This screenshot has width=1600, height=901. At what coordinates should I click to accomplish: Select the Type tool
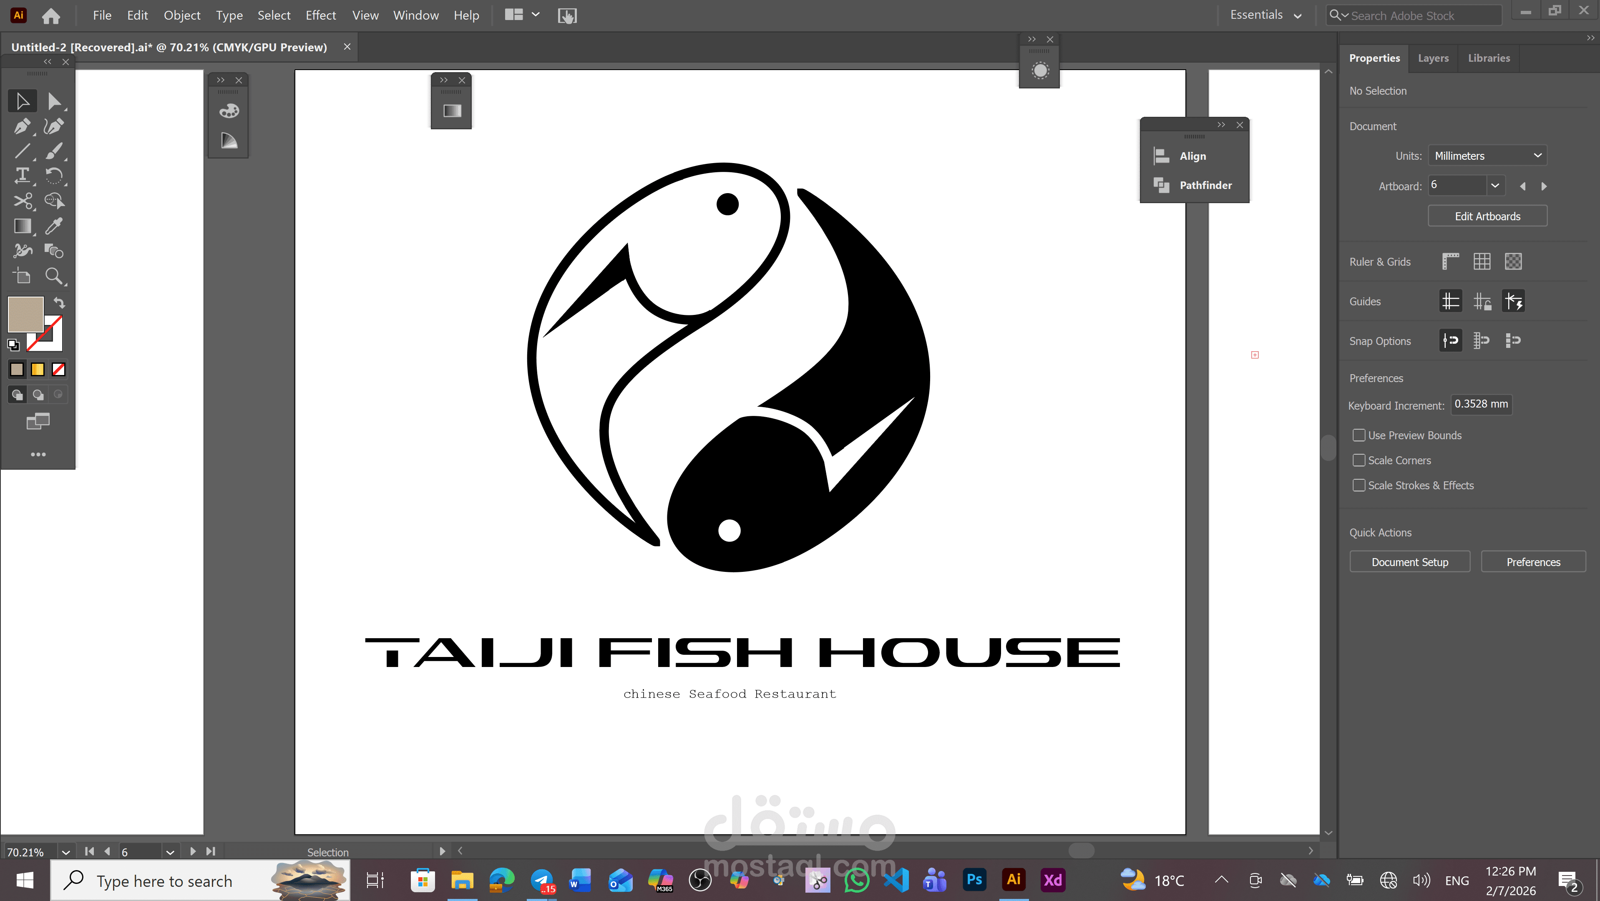click(22, 176)
